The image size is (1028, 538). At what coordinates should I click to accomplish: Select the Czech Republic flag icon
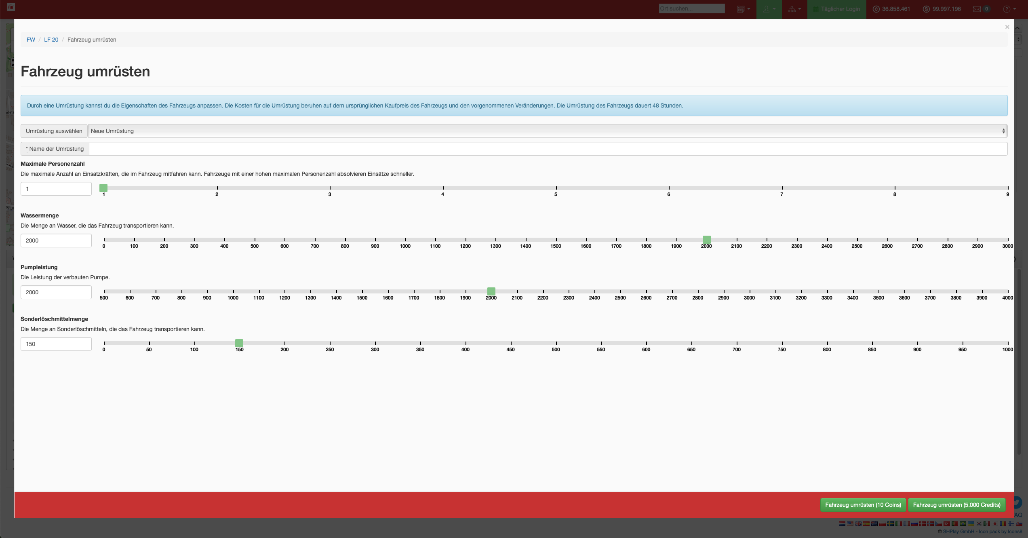939,523
